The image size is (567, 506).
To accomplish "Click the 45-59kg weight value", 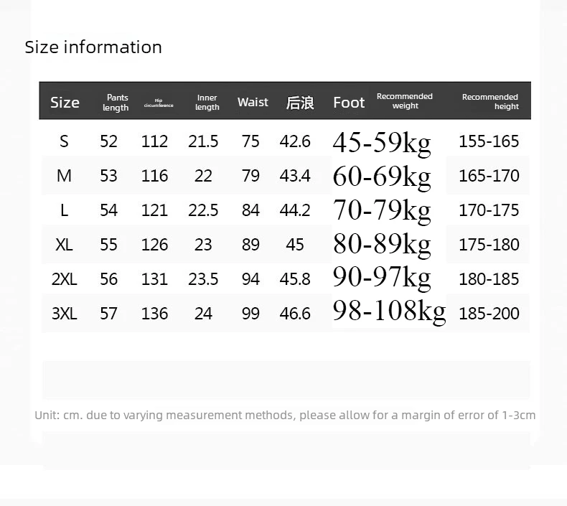I will (x=382, y=144).
